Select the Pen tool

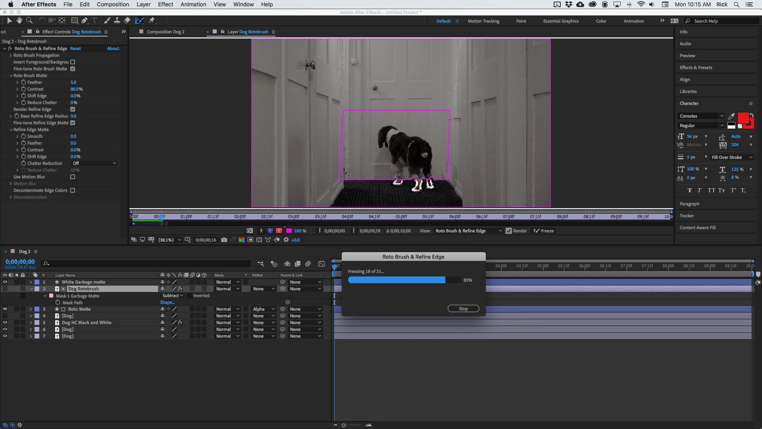pyautogui.click(x=84, y=20)
